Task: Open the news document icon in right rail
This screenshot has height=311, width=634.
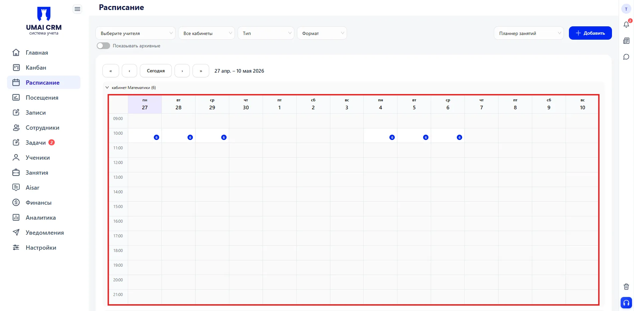Action: (x=626, y=41)
